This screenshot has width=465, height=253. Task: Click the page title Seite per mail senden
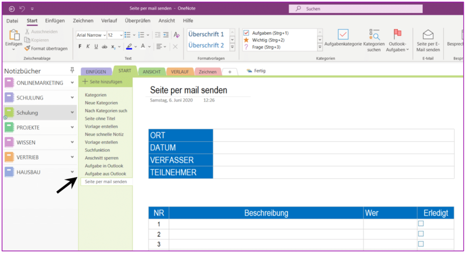(x=188, y=90)
